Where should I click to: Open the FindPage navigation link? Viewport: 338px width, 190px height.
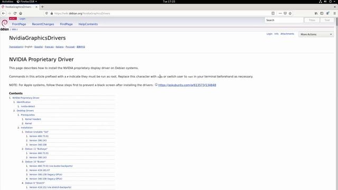[66, 24]
